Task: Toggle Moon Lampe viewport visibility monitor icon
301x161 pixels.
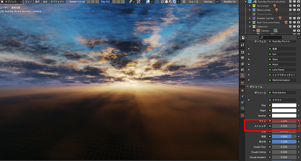Action: tap(294, 10)
